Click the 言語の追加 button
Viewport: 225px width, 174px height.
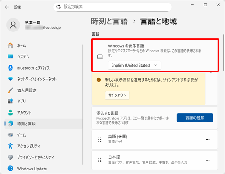click(x=195, y=118)
